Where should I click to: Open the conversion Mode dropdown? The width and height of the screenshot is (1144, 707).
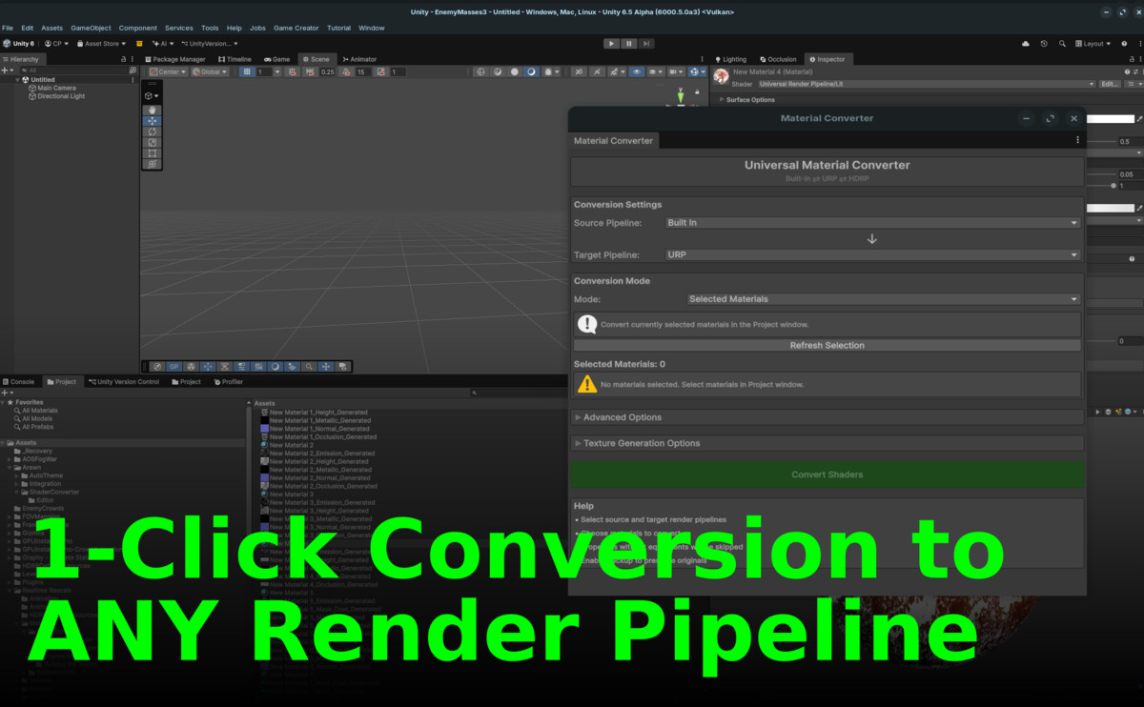884,299
